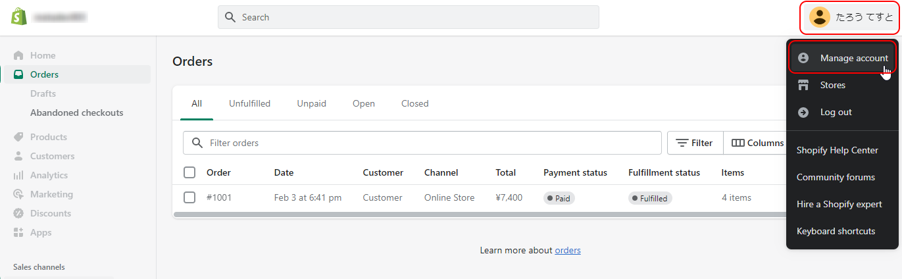902x279 pixels.
Task: Click the Marketing target icon
Action: click(18, 194)
